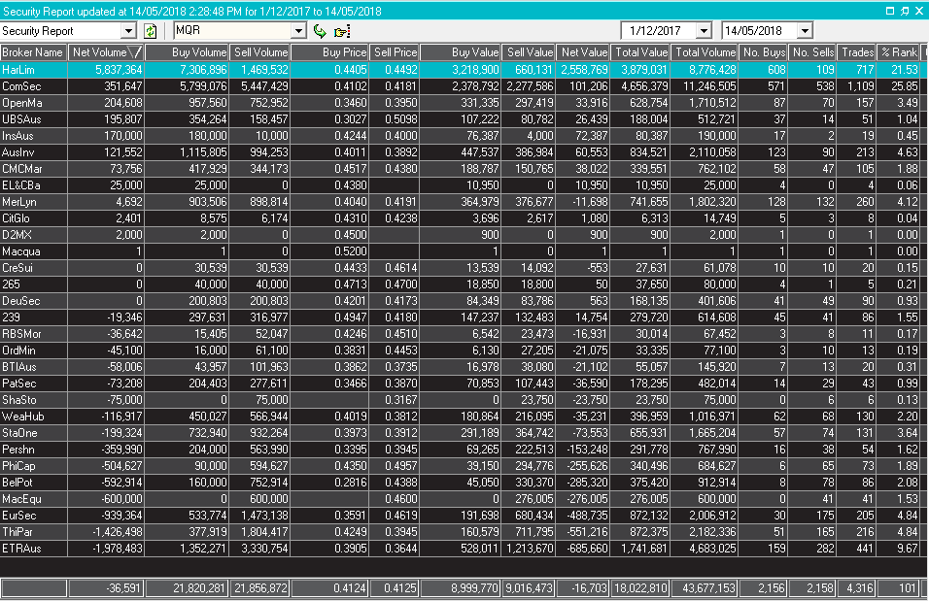Select the UBSAus broker name
Image resolution: width=929 pixels, height=601 pixels.
(21, 119)
